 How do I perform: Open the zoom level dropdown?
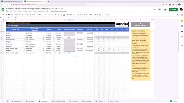tap(18, 15)
